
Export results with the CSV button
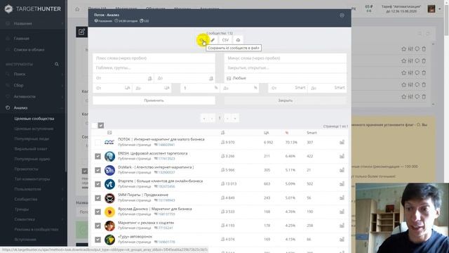tap(225, 40)
